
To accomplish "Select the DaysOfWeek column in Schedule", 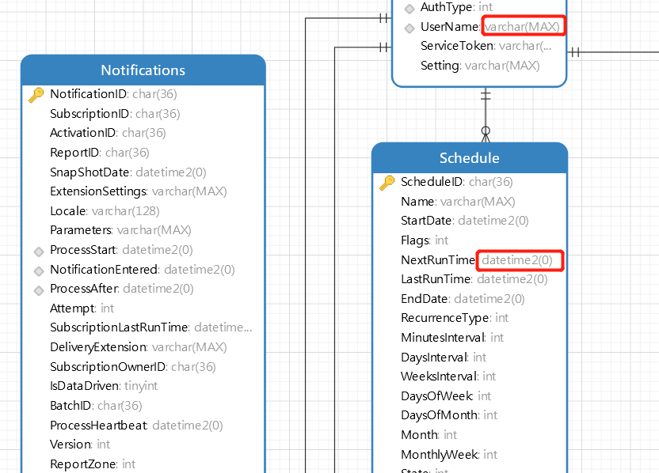I will (x=446, y=395).
